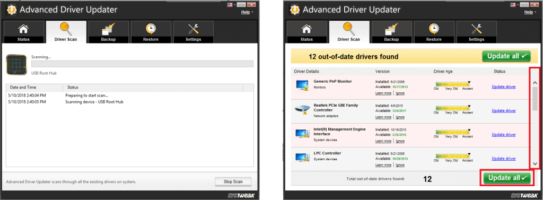The width and height of the screenshot is (543, 200).
Task: Click Driver Details column header
Action: [x=306, y=72]
